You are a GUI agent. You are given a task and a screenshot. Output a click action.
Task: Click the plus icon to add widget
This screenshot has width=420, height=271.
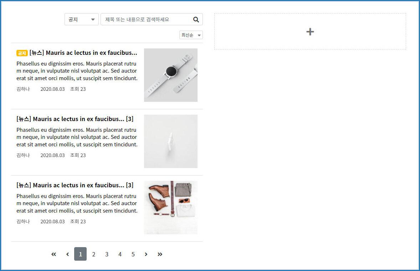pyautogui.click(x=310, y=32)
